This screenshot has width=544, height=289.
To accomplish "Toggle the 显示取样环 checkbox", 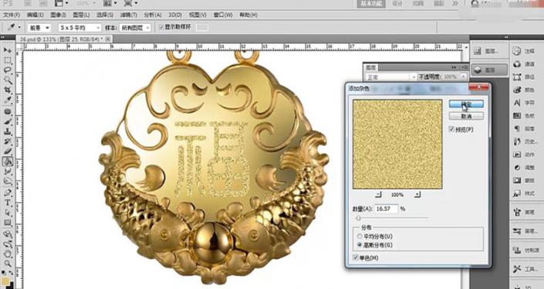I will coord(161,27).
